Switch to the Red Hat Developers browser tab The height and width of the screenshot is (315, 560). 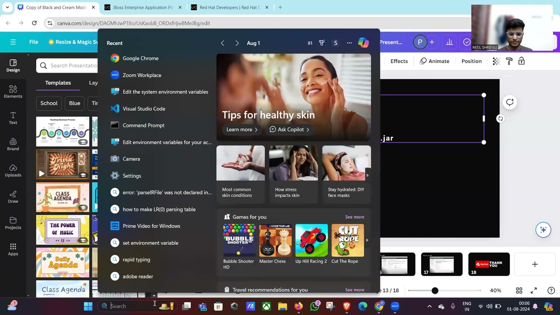tap(229, 7)
